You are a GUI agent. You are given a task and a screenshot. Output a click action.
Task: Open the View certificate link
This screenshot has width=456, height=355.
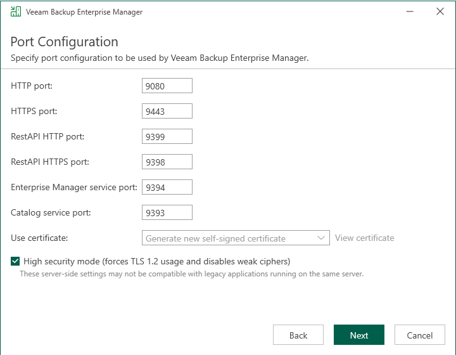pos(364,238)
